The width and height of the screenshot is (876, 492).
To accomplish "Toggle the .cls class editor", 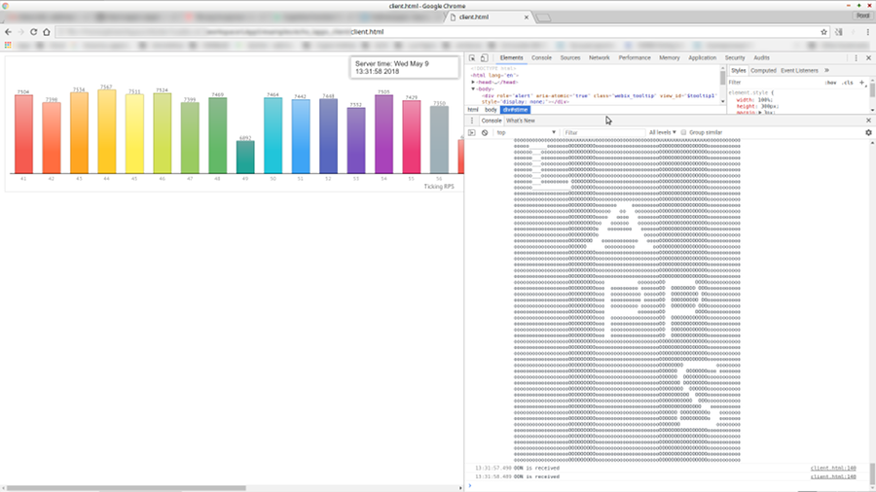I will [x=848, y=83].
